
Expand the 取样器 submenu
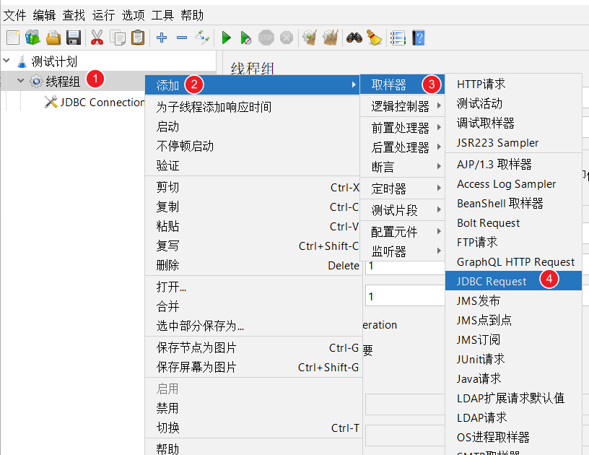pos(402,84)
